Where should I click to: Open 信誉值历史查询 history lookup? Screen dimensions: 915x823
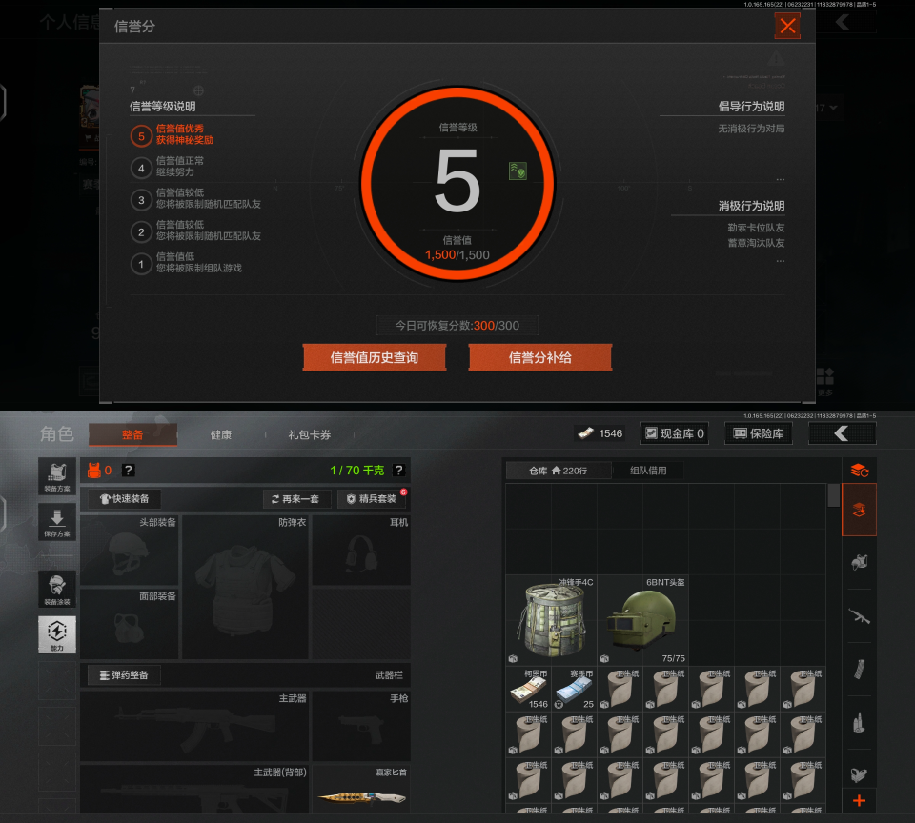pyautogui.click(x=374, y=357)
